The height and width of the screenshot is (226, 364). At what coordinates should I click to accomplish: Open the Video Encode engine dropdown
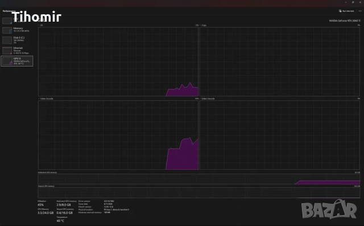[45, 98]
